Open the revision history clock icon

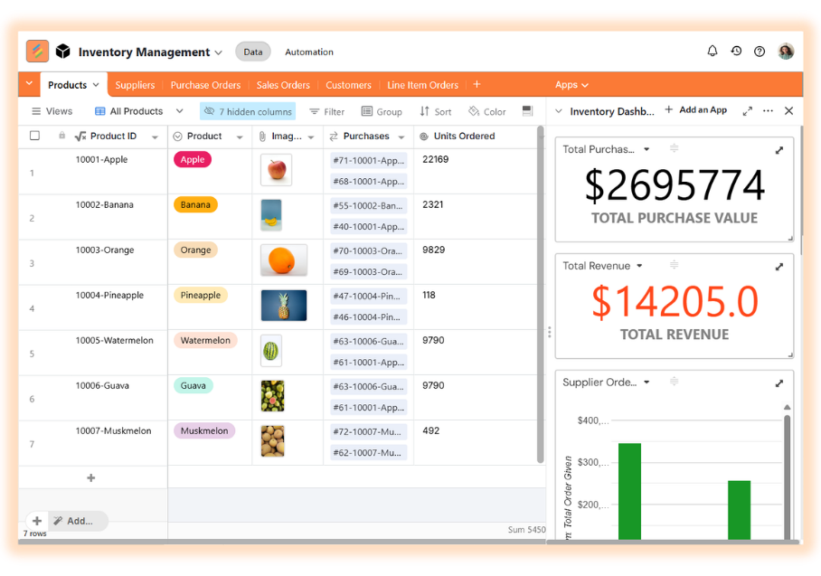tap(736, 52)
